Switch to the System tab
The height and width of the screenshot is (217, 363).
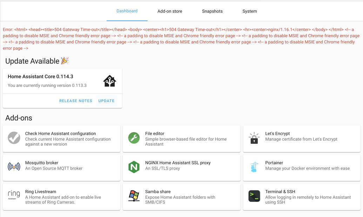pyautogui.click(x=249, y=11)
